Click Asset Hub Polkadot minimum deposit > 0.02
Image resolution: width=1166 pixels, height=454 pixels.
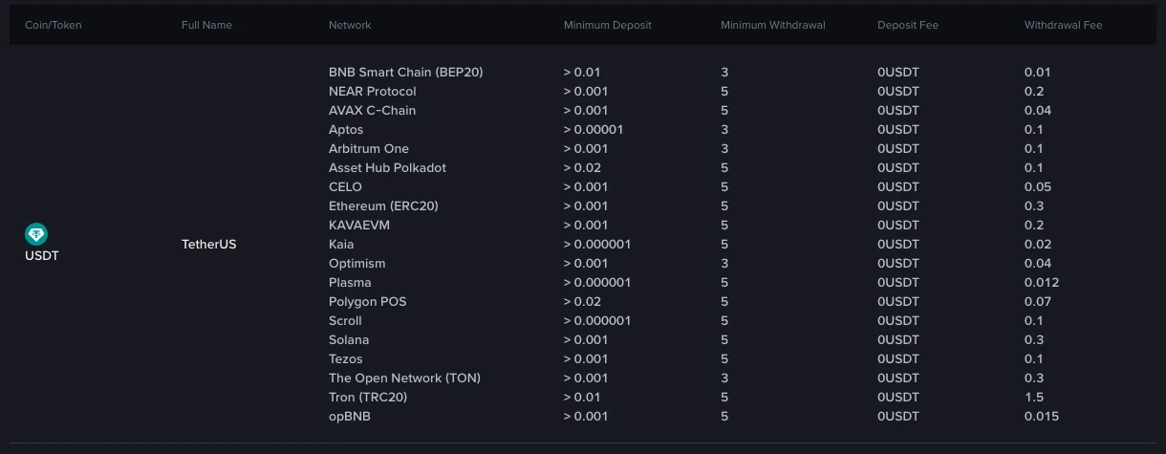pyautogui.click(x=582, y=168)
